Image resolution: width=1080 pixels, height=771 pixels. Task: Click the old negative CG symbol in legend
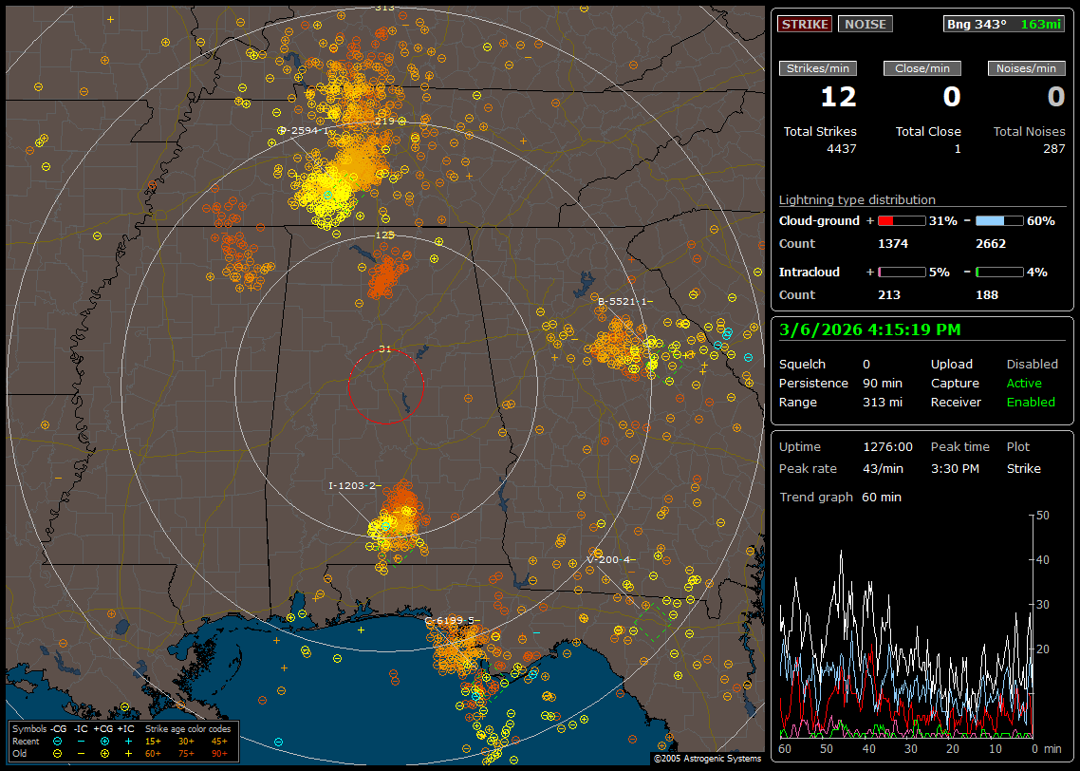click(58, 753)
